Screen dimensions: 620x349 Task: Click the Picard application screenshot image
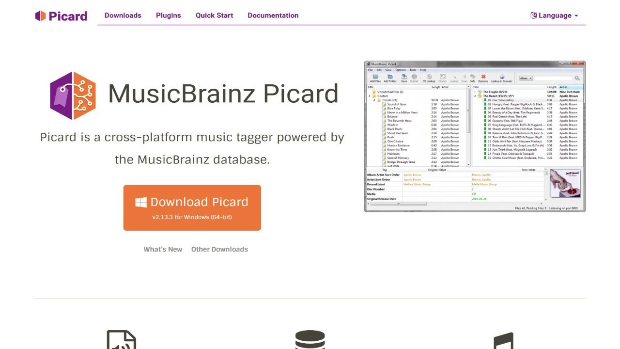(x=475, y=136)
